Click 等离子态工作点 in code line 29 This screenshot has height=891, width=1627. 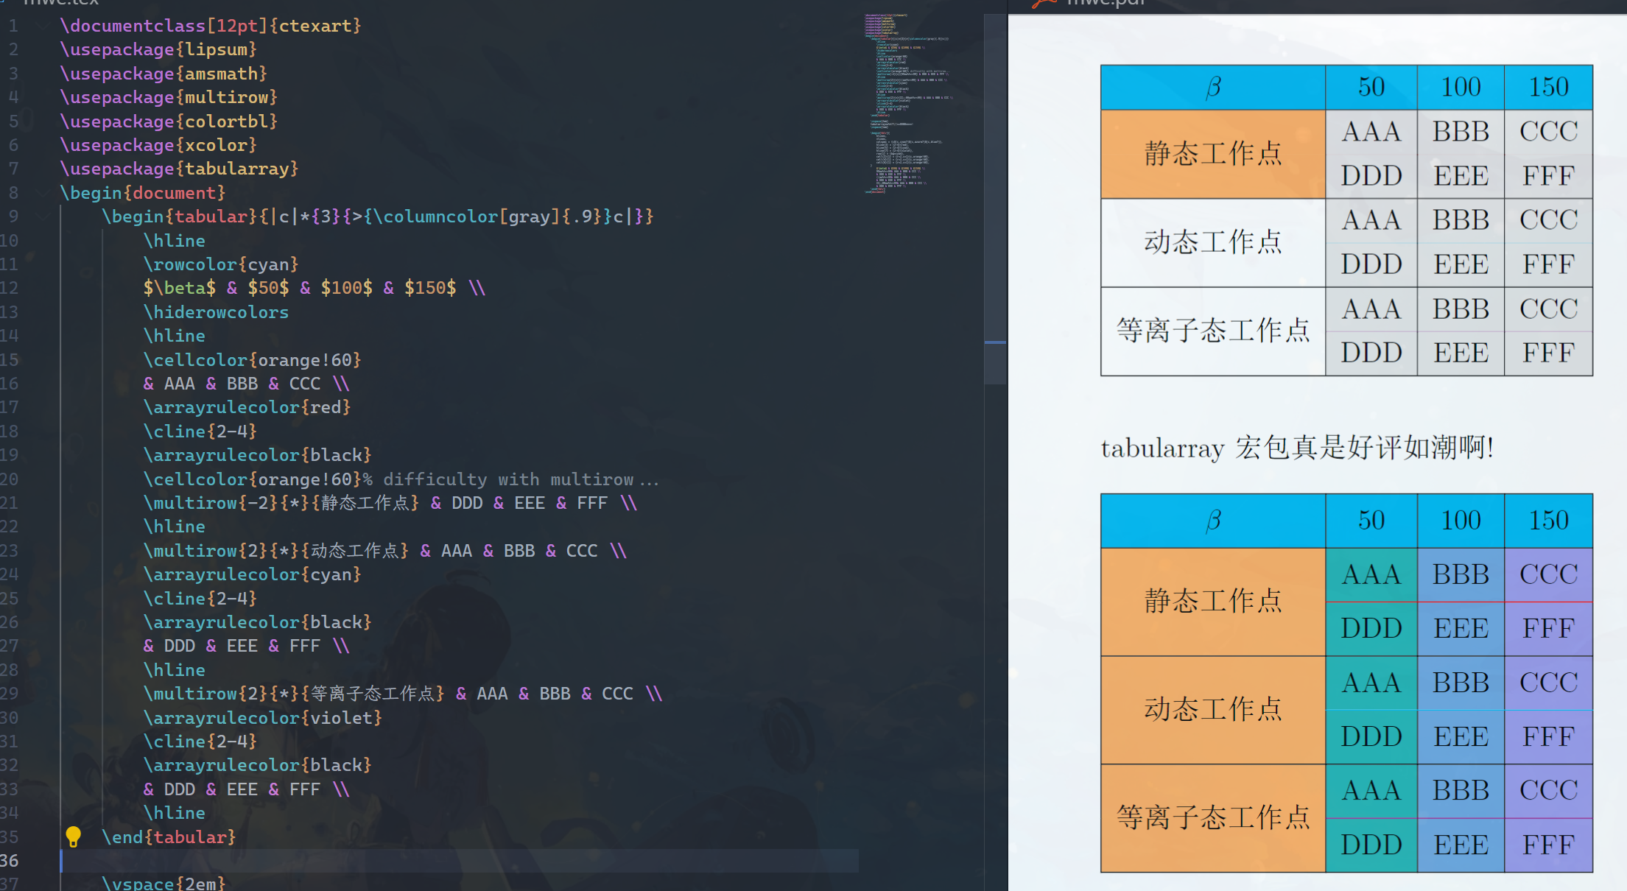[x=373, y=694]
